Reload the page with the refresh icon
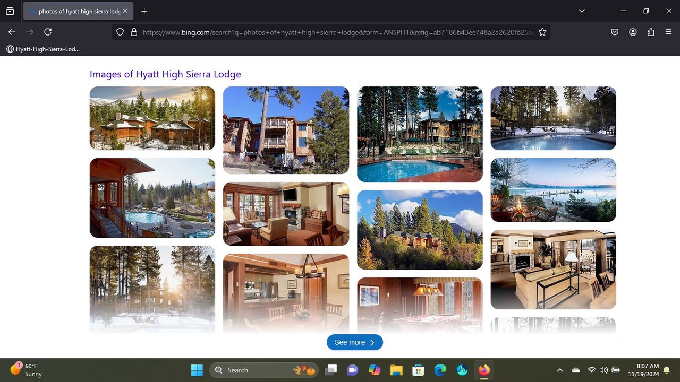Screen dimensions: 680x382 pos(48,32)
